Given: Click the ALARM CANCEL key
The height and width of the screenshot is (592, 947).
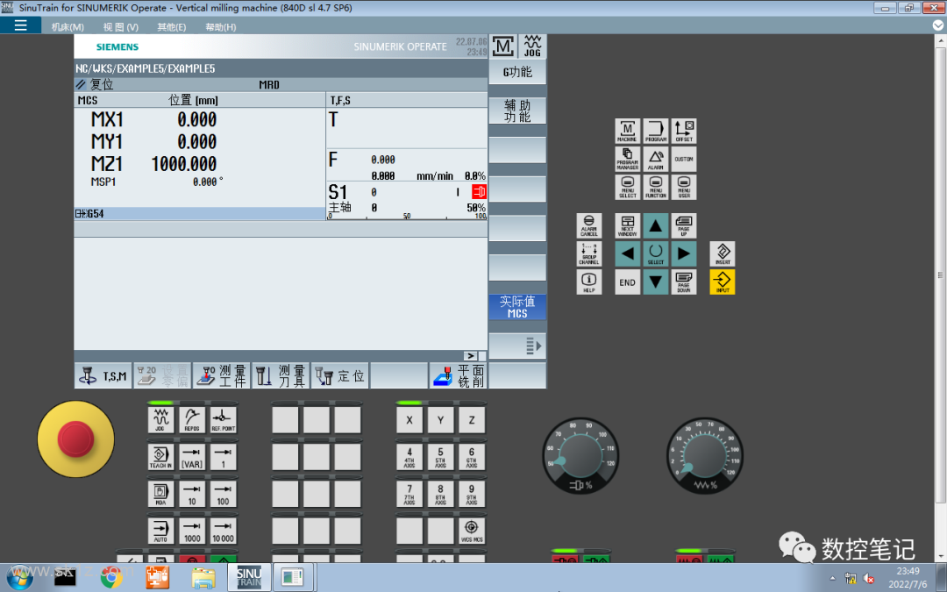Looking at the screenshot, I should point(589,225).
